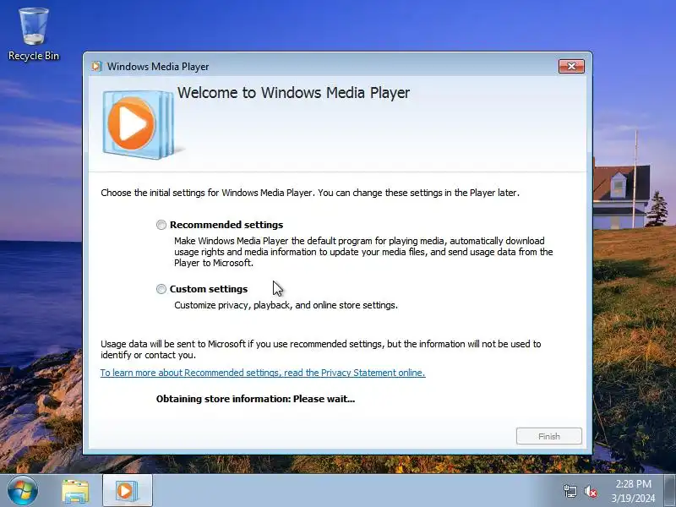The width and height of the screenshot is (676, 507).
Task: Open the Privacy Statement online link
Action: [263, 373]
